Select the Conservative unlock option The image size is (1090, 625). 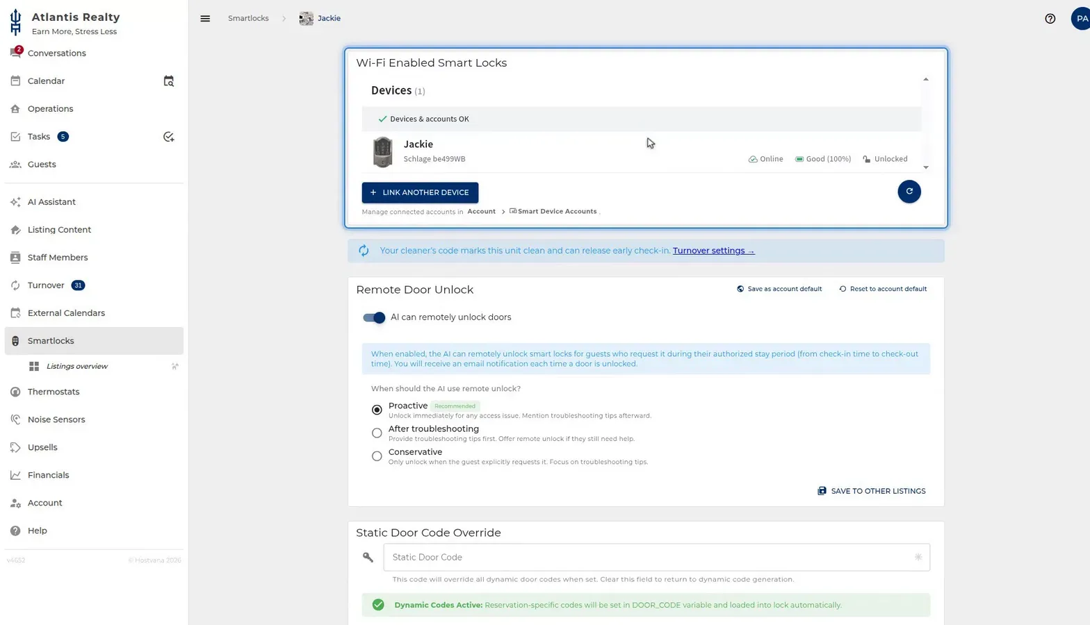tap(377, 456)
